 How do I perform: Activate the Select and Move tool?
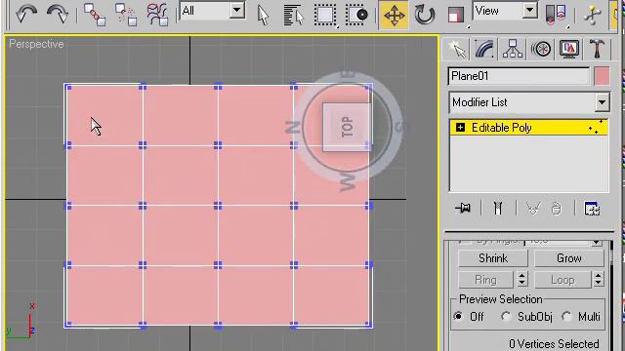point(394,16)
